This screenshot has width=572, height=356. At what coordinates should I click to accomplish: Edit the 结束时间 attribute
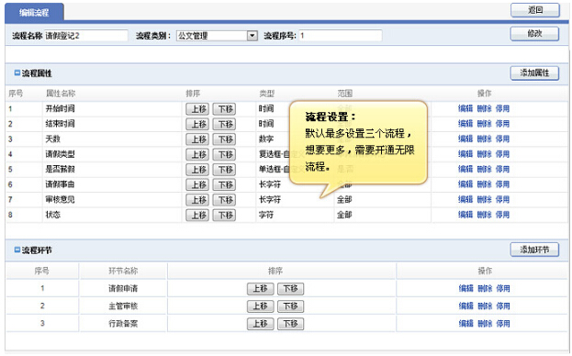465,124
